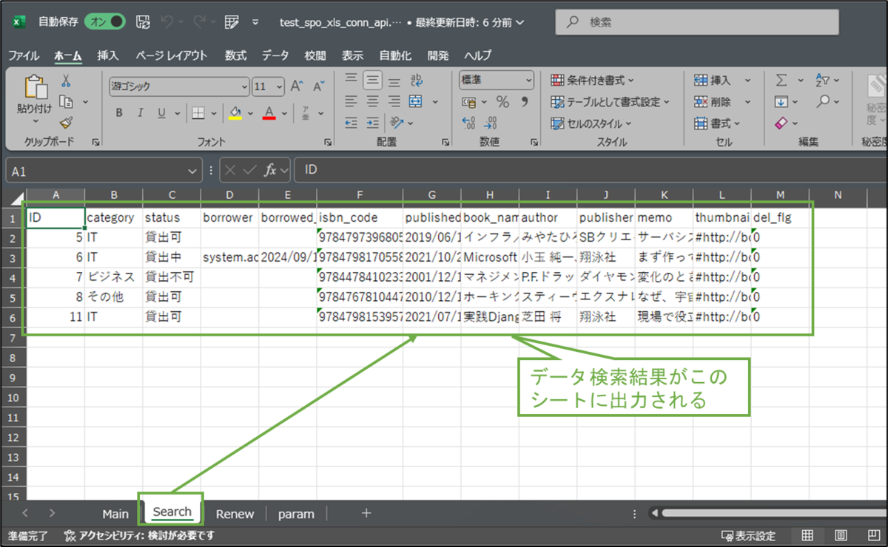Open the 数式 ribbon tab
This screenshot has width=888, height=547.
tap(236, 55)
